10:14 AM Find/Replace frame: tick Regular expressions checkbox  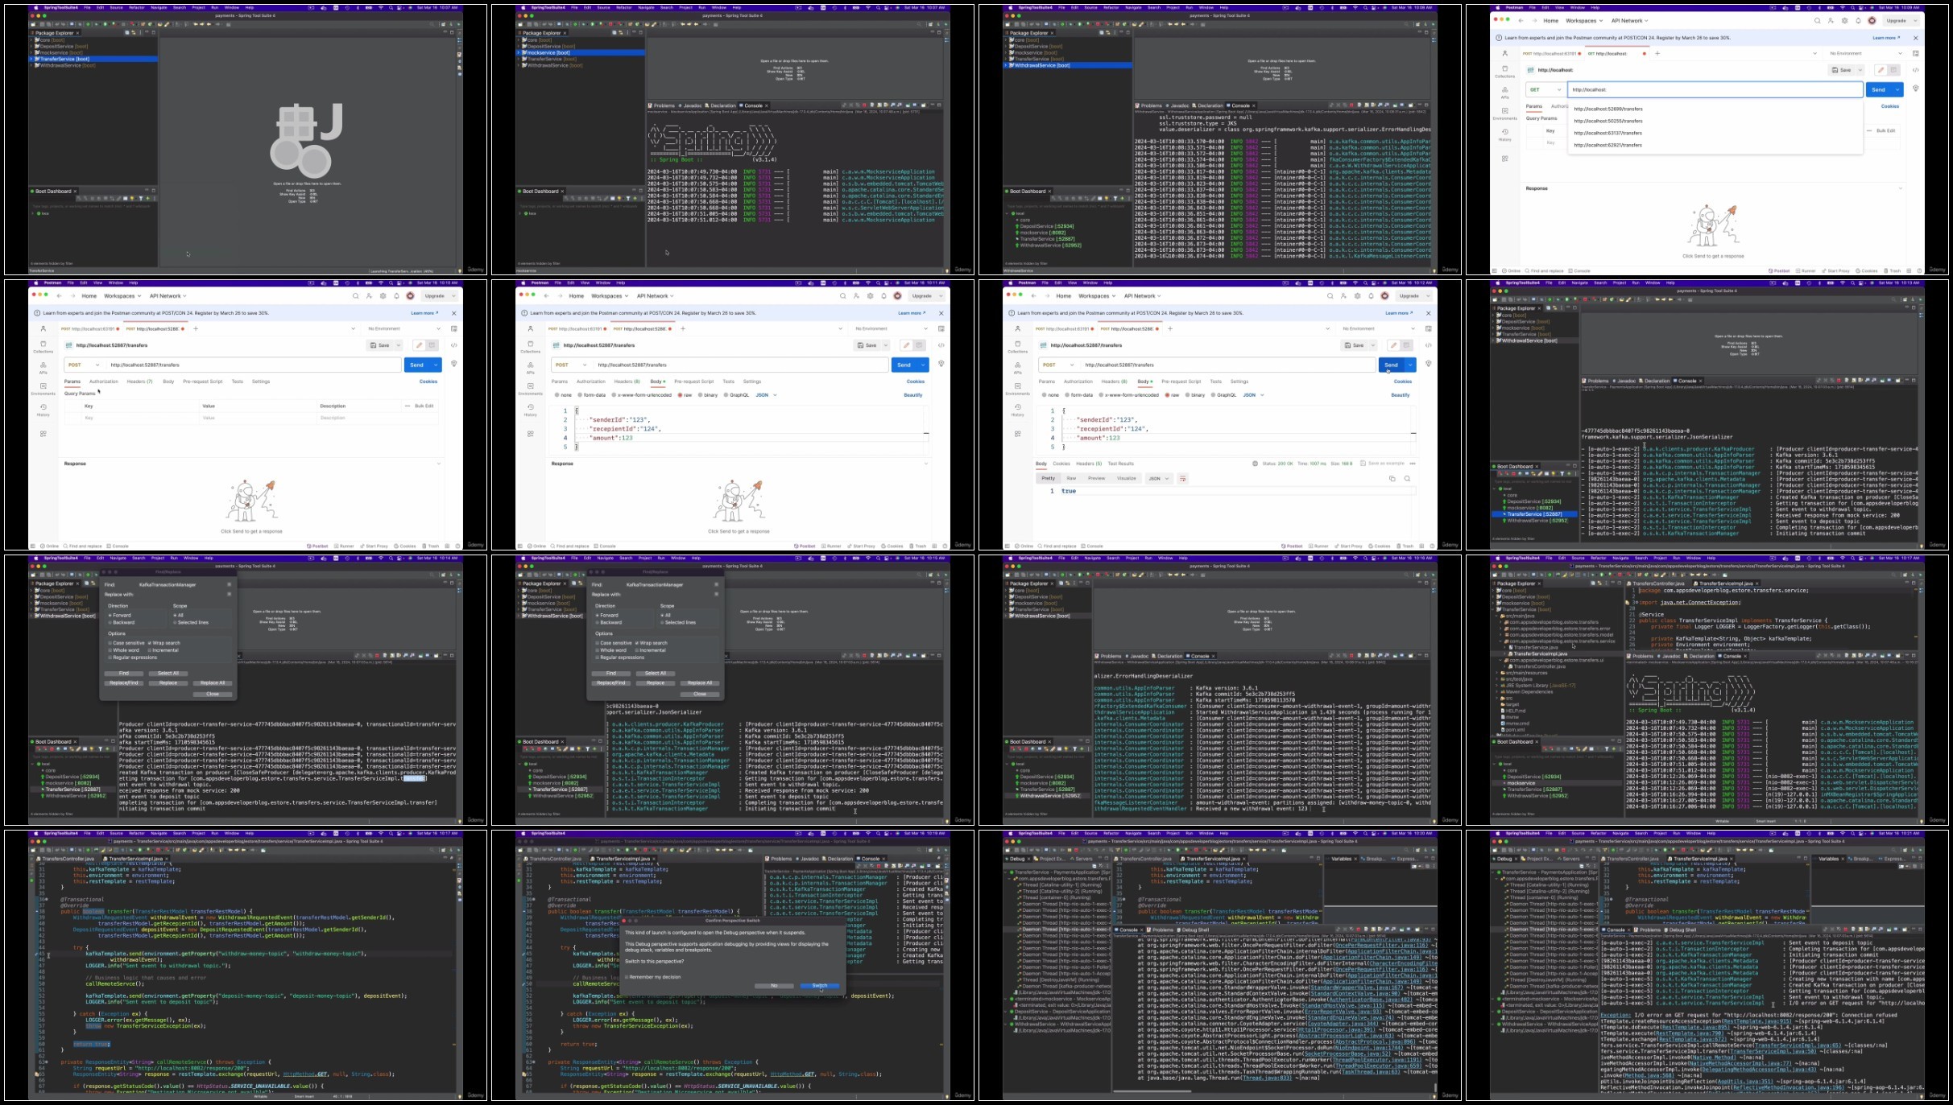tap(110, 658)
